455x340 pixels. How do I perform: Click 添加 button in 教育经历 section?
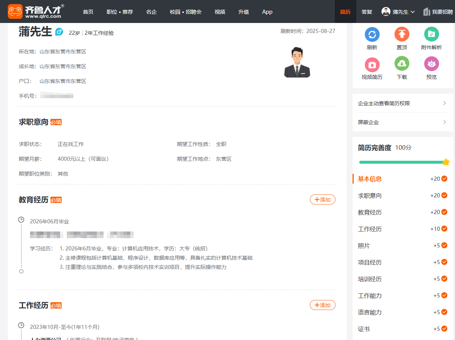(x=323, y=200)
